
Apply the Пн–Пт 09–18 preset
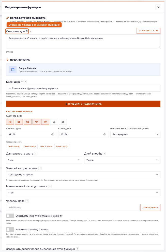click(14, 146)
